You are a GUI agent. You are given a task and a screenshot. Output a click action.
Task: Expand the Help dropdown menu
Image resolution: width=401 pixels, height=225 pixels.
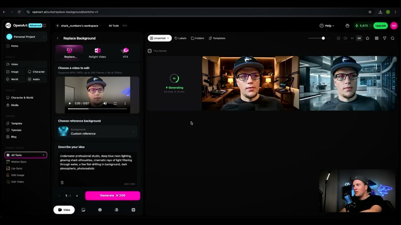327,26
